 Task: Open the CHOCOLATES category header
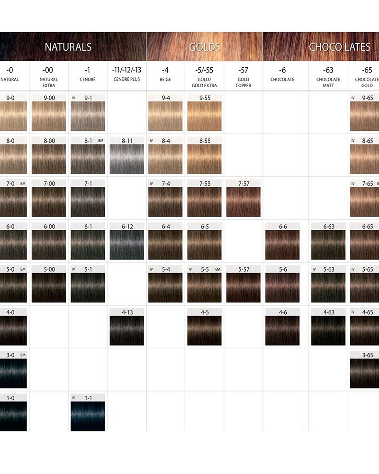[333, 47]
